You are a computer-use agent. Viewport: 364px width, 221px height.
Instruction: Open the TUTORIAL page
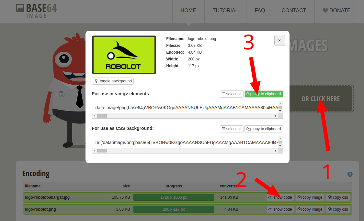(x=225, y=10)
